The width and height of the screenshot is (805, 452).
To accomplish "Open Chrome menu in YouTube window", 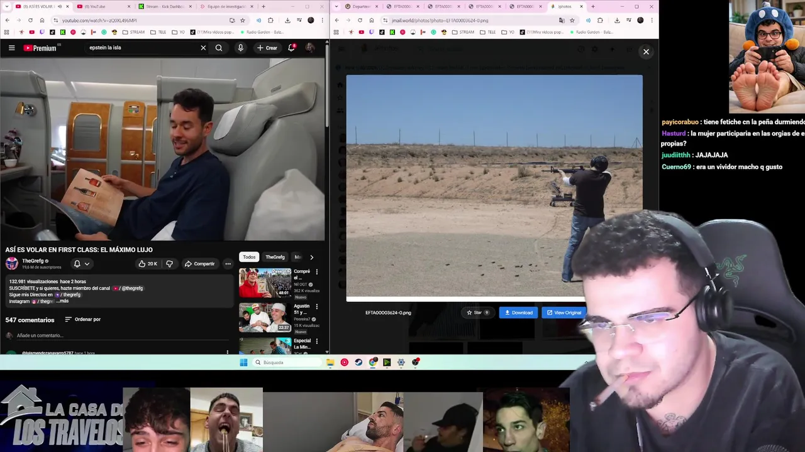I will [x=323, y=20].
